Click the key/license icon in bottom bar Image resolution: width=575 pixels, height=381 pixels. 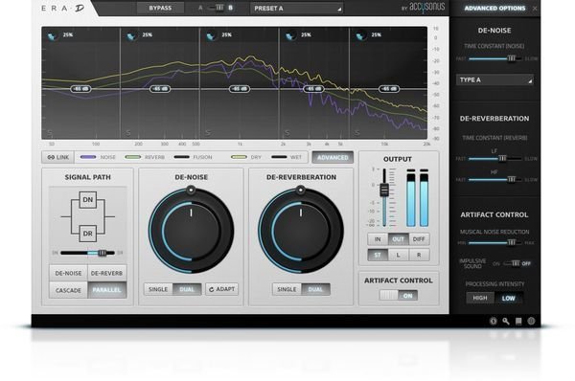506,321
